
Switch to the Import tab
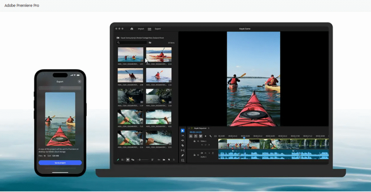point(141,29)
